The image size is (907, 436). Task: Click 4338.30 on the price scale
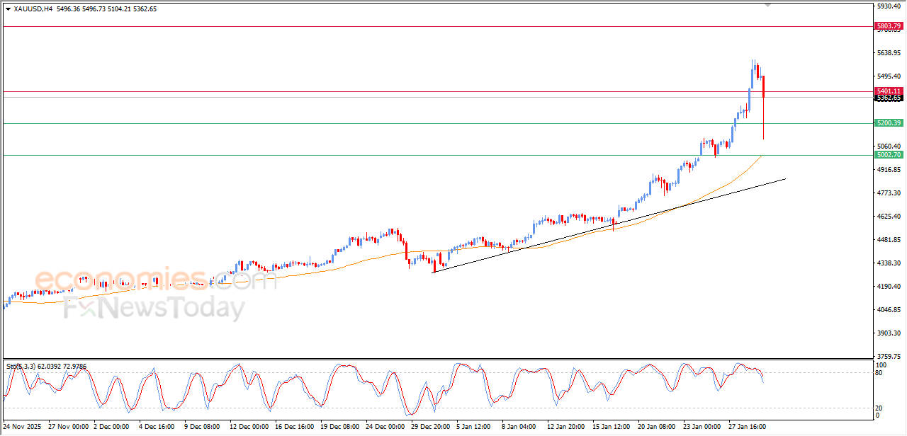click(889, 263)
